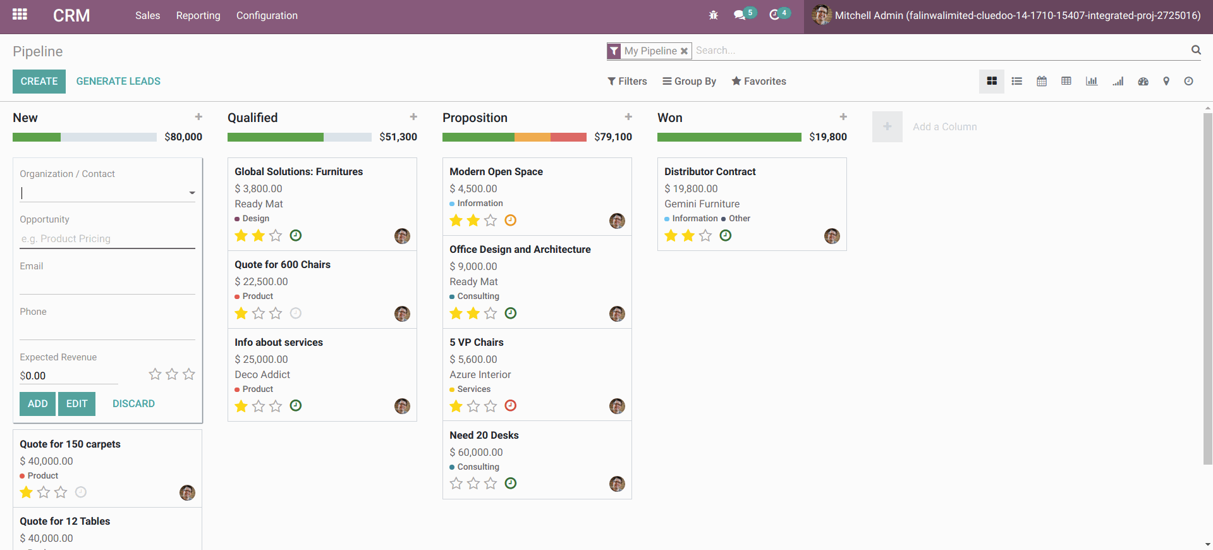Click orange segment of Proposition progress bar
Image resolution: width=1213 pixels, height=550 pixels.
pyautogui.click(x=532, y=137)
